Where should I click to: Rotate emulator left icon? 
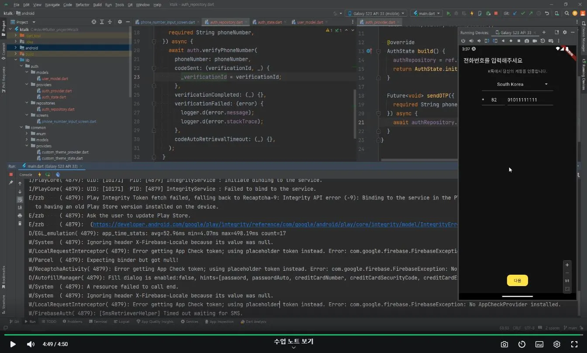coord(487,41)
